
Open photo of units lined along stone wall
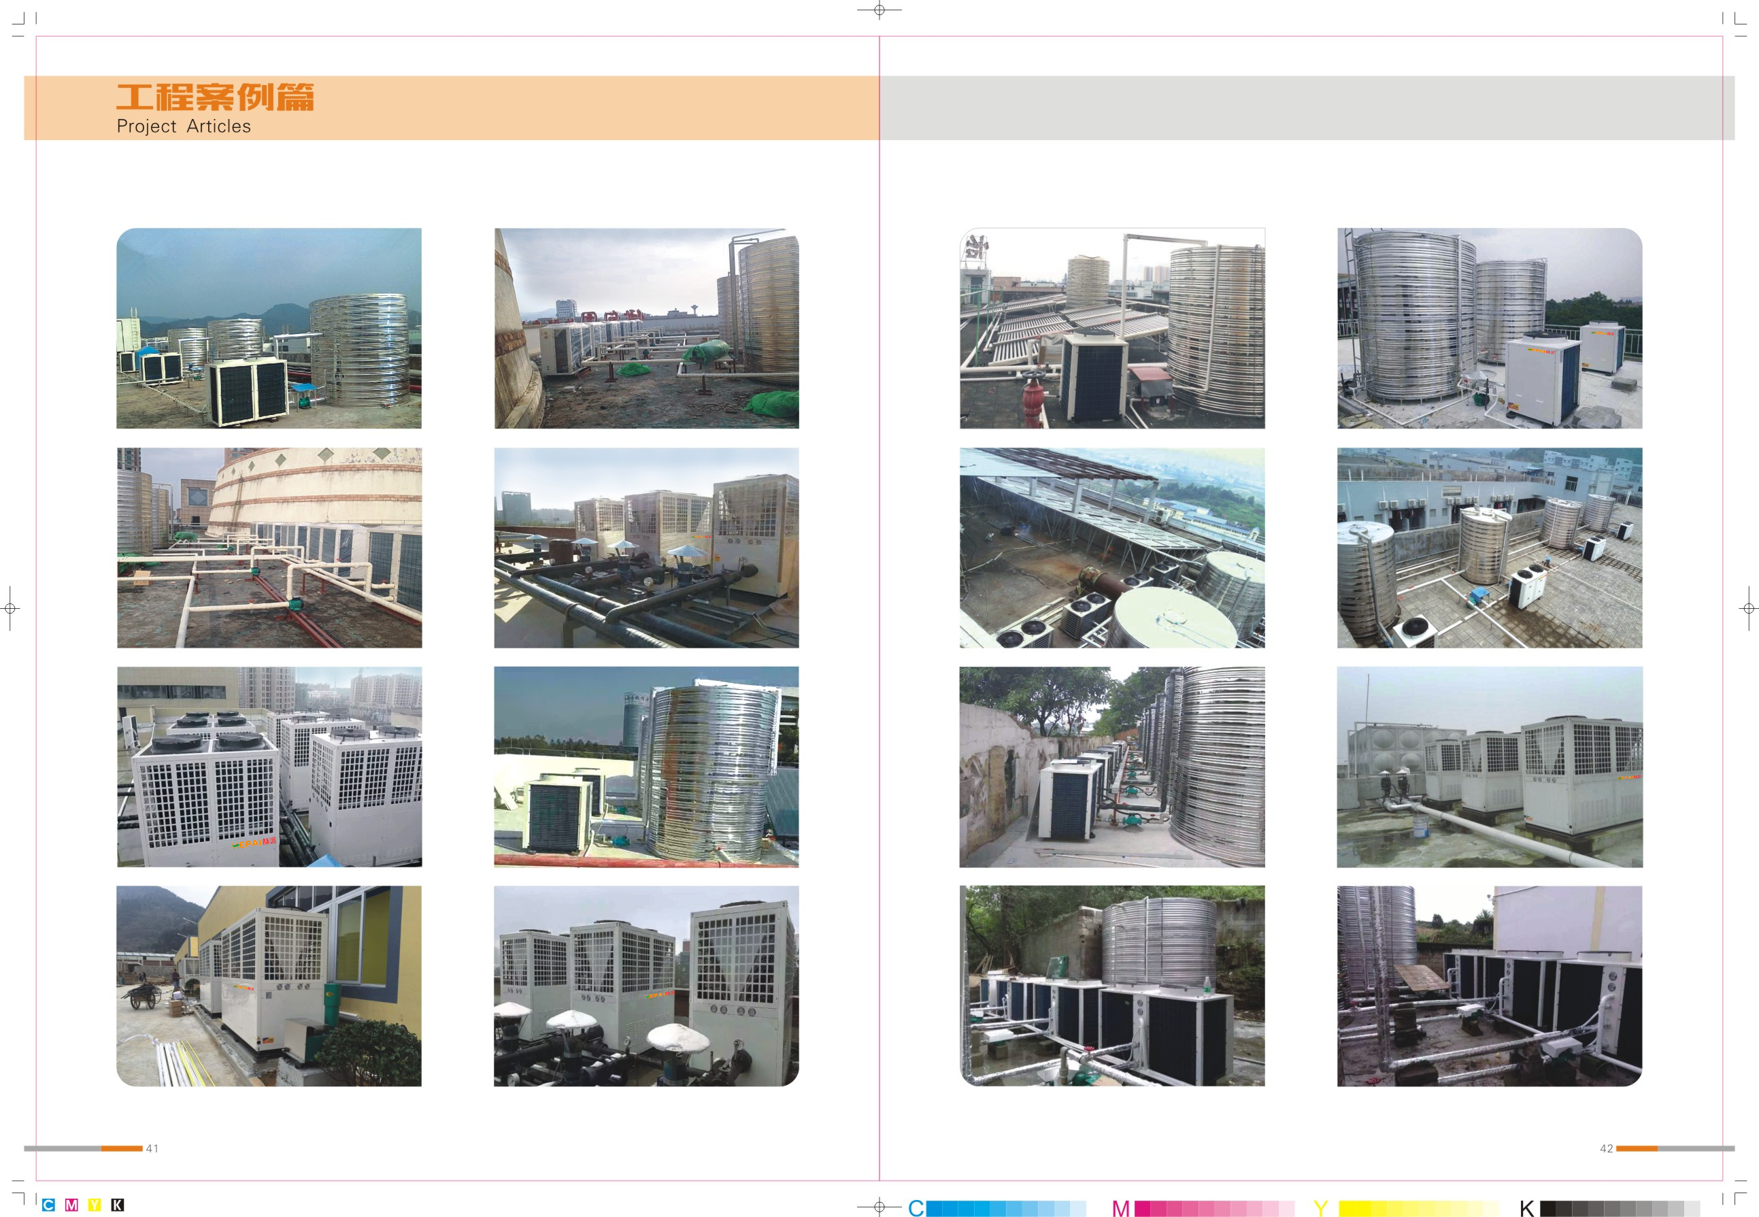pyautogui.click(x=1112, y=767)
